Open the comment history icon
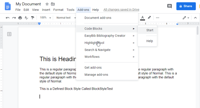The height and width of the screenshot is (108, 200). point(169,6)
